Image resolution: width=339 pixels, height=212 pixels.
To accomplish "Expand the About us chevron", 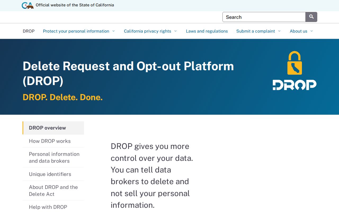I will (311, 31).
